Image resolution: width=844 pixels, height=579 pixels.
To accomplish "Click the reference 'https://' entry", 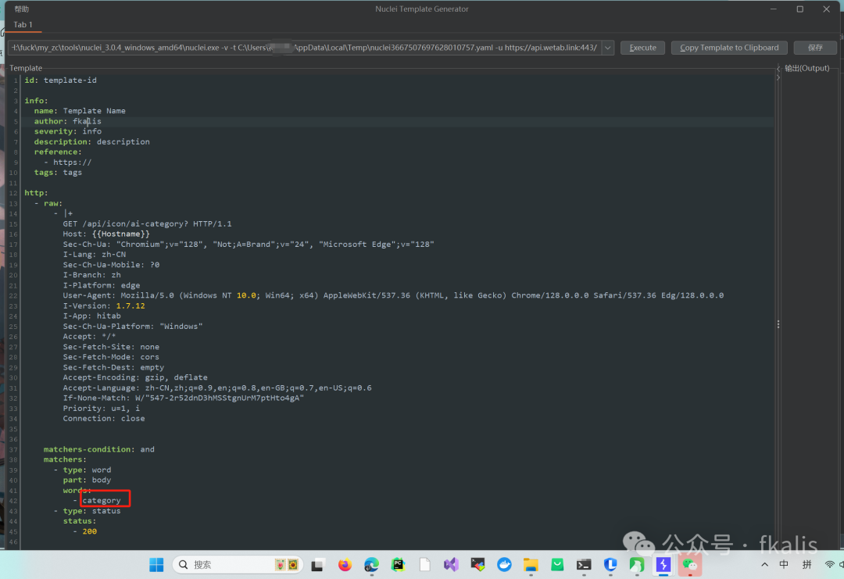I will 72,162.
